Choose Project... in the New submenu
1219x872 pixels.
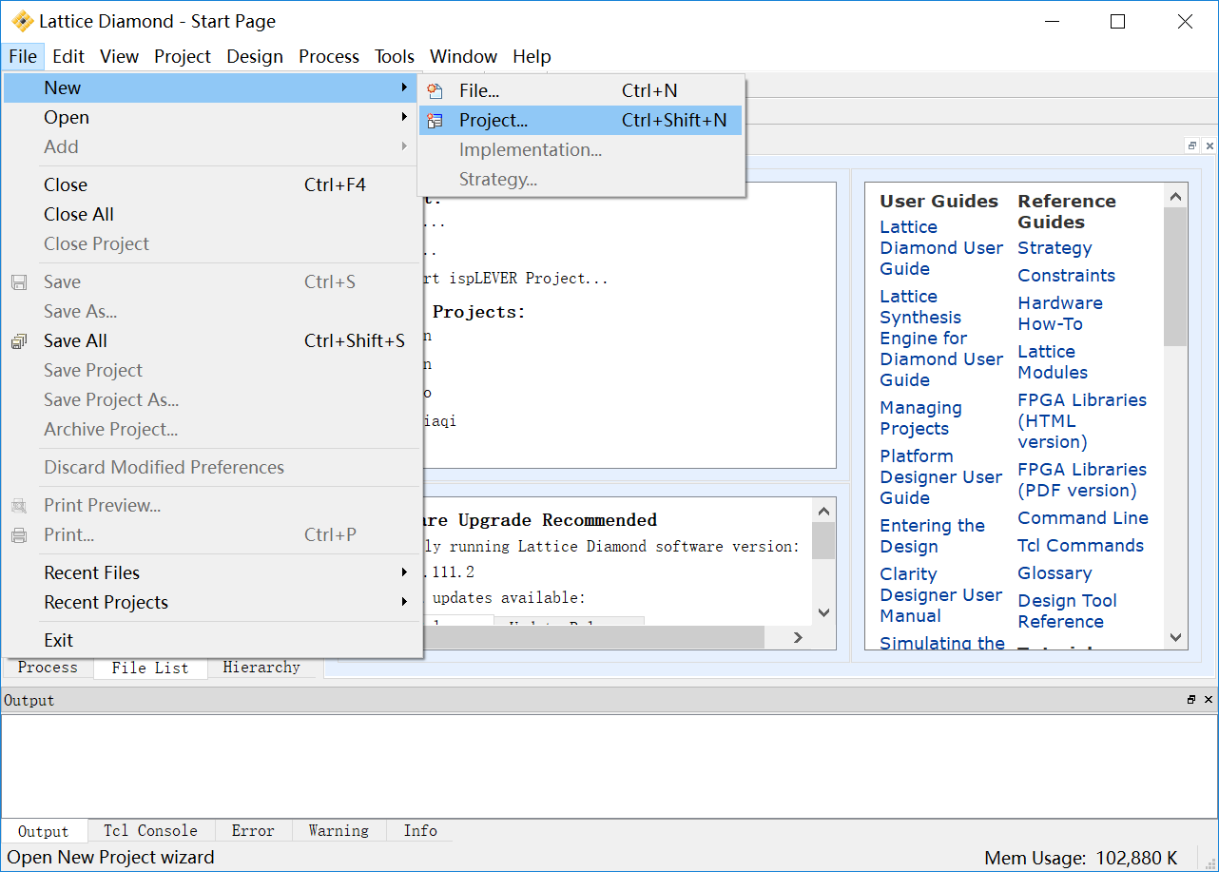(580, 121)
